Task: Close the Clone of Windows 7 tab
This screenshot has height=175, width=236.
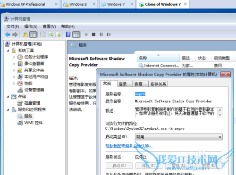Action: tap(185, 4)
